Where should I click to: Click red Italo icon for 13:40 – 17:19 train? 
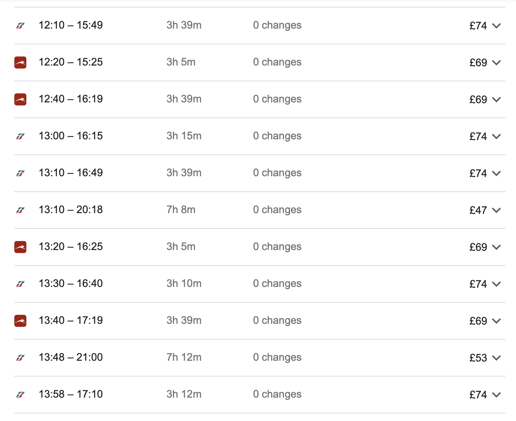pos(20,321)
